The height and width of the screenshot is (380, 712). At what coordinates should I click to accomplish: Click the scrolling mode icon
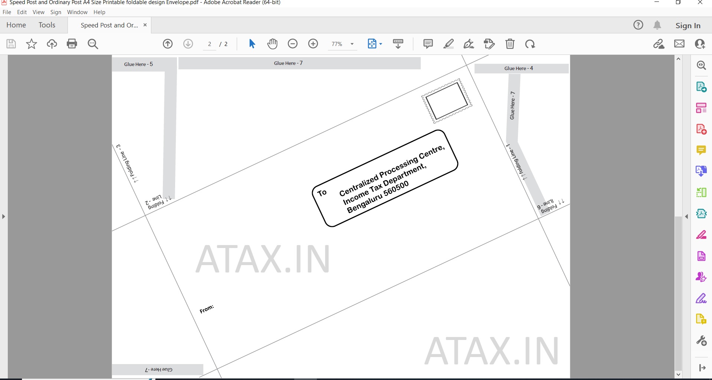(398, 44)
